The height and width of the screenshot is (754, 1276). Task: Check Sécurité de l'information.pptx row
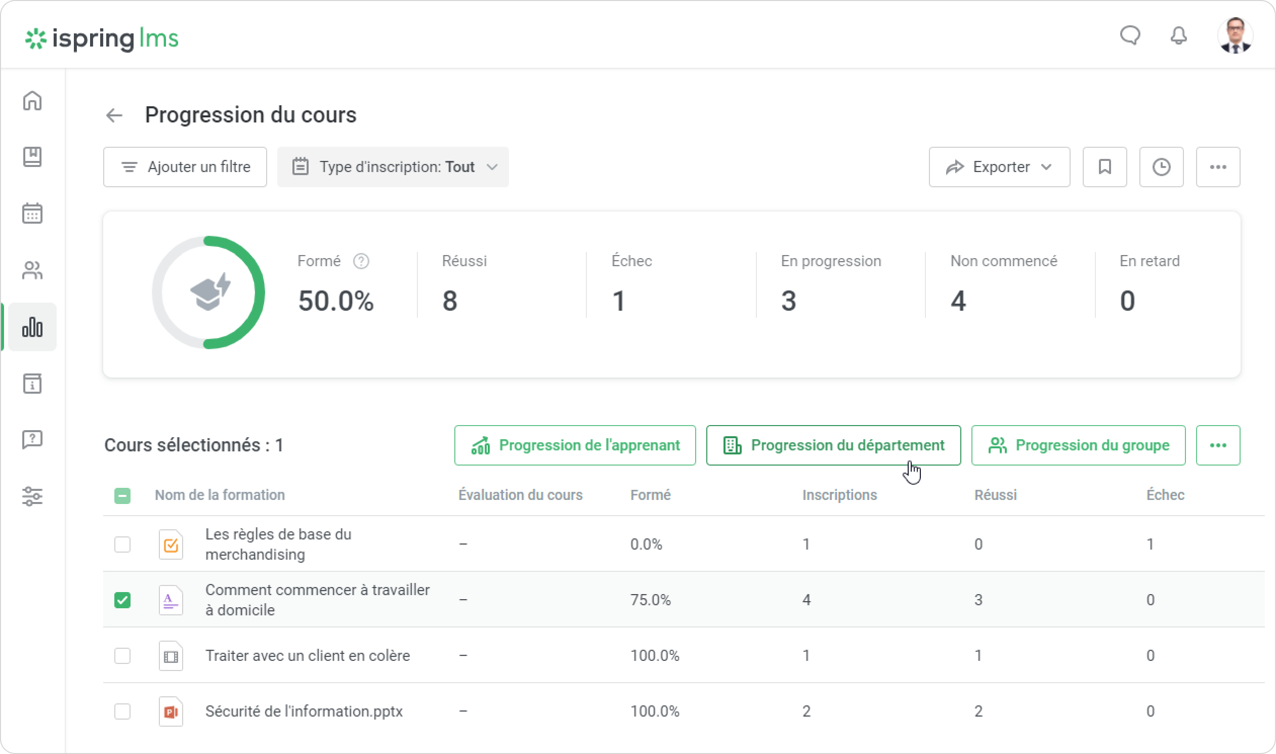[122, 711]
